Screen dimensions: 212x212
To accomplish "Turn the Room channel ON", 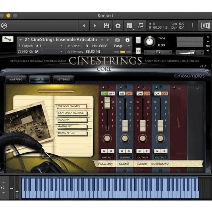I will click(x=140, y=94).
